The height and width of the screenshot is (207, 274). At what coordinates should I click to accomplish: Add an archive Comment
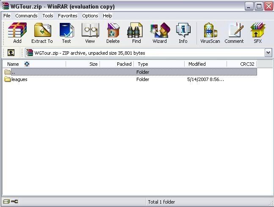coord(234,33)
